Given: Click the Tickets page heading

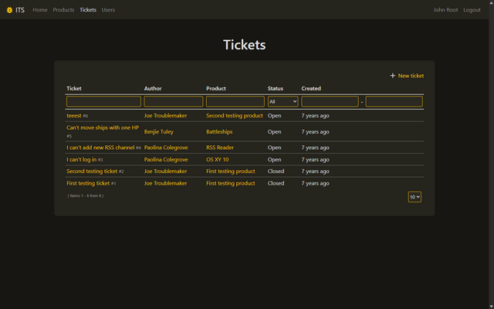Looking at the screenshot, I should (x=245, y=45).
